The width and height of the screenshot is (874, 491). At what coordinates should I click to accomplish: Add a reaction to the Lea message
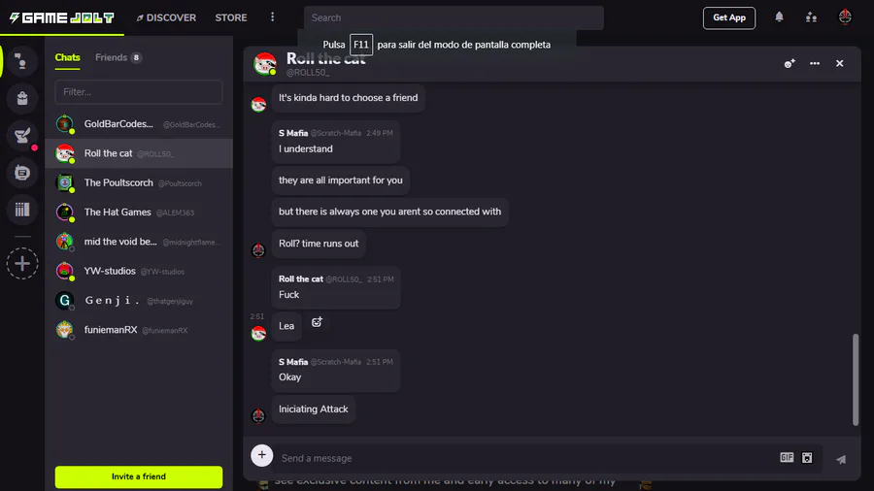pyautogui.click(x=317, y=322)
